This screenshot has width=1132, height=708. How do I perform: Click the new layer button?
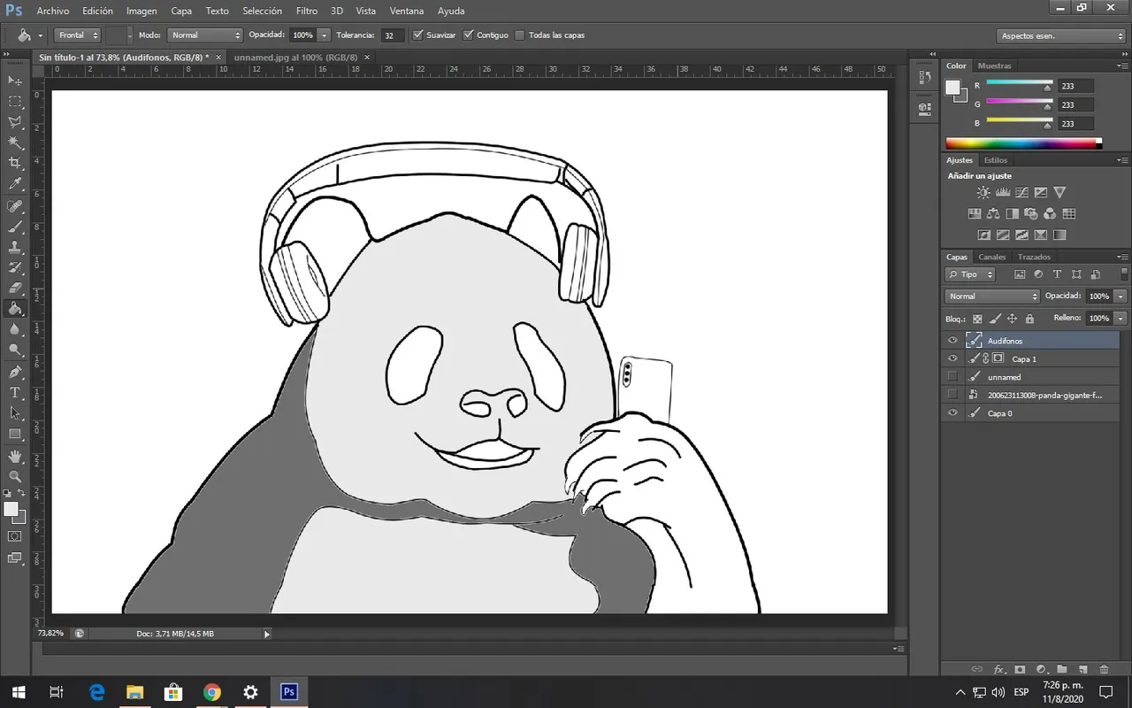[1082, 670]
